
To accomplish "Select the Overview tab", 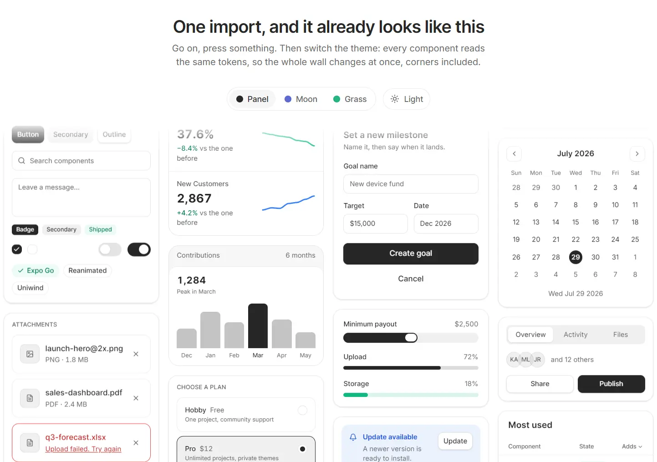I will [x=530, y=335].
